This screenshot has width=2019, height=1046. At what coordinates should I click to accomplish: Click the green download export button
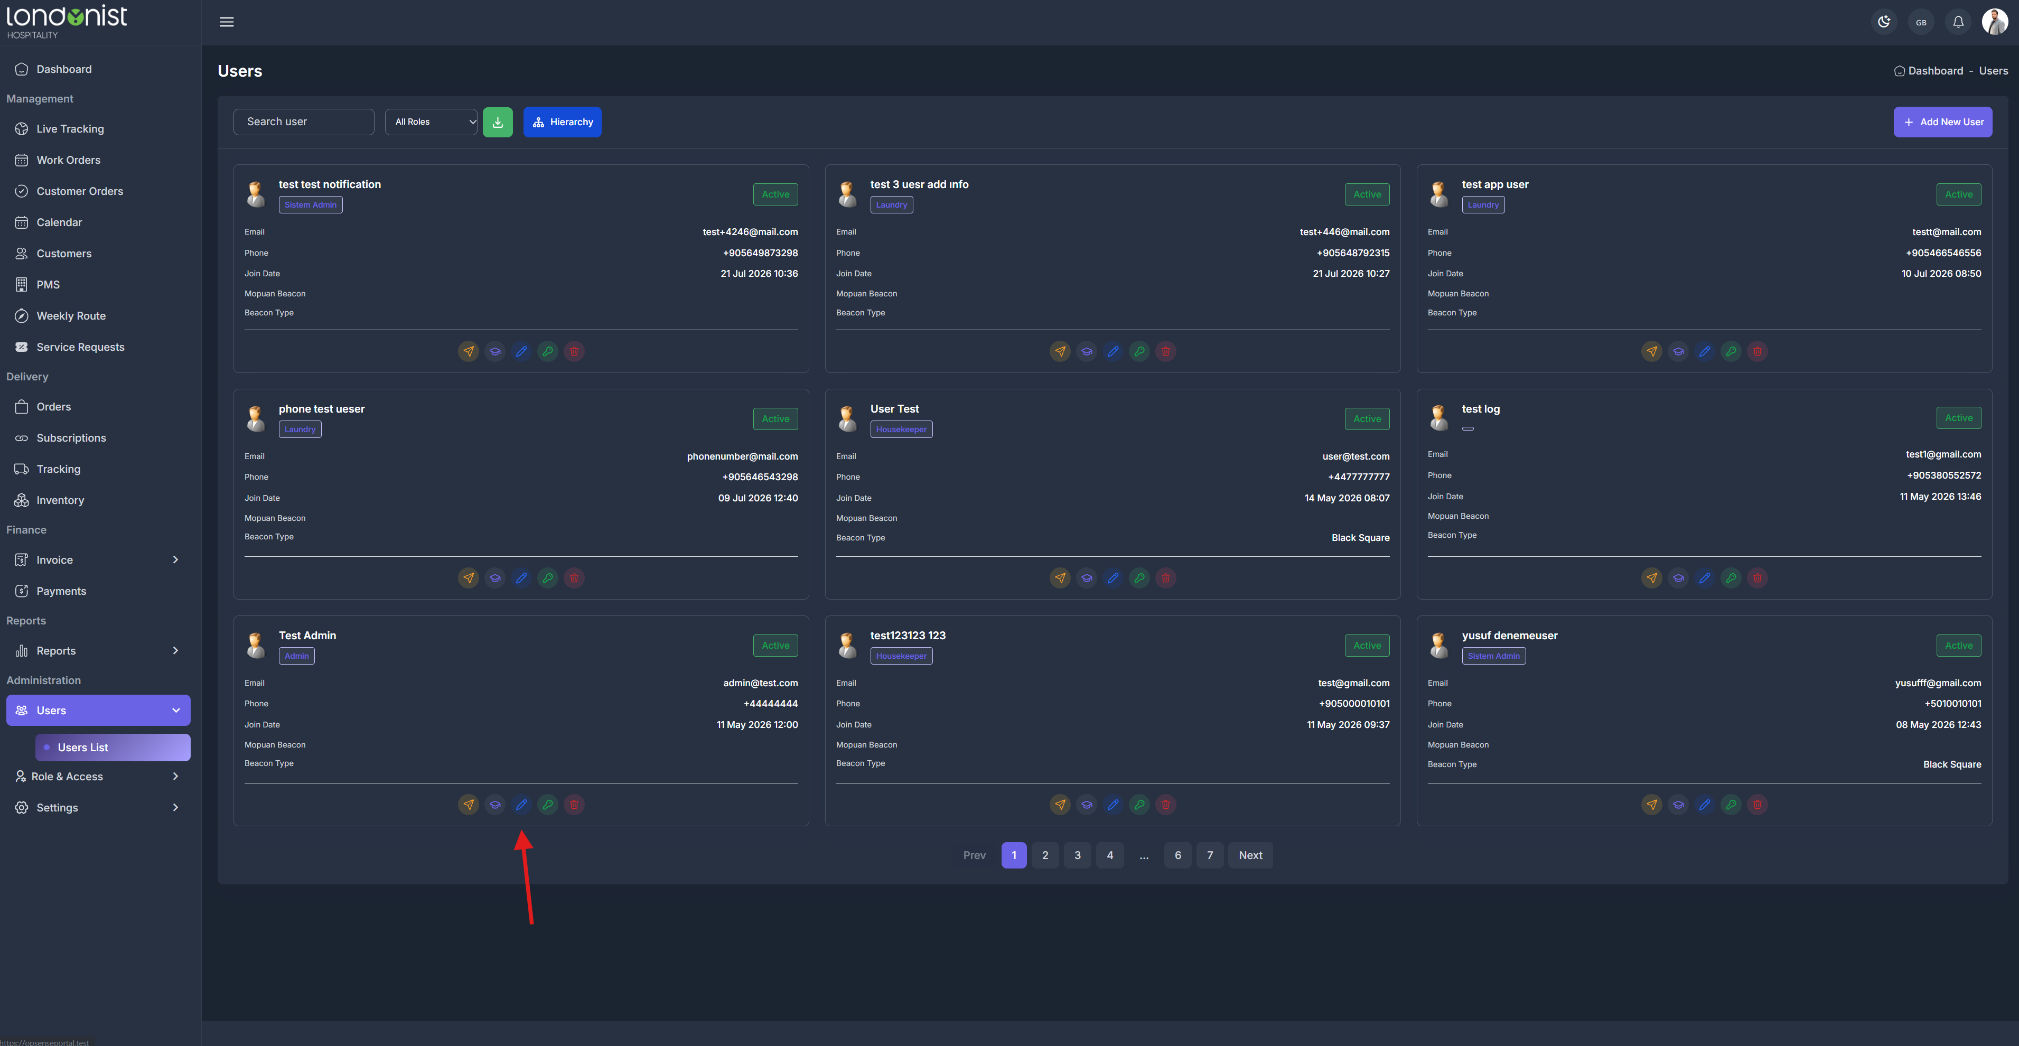[x=498, y=122]
